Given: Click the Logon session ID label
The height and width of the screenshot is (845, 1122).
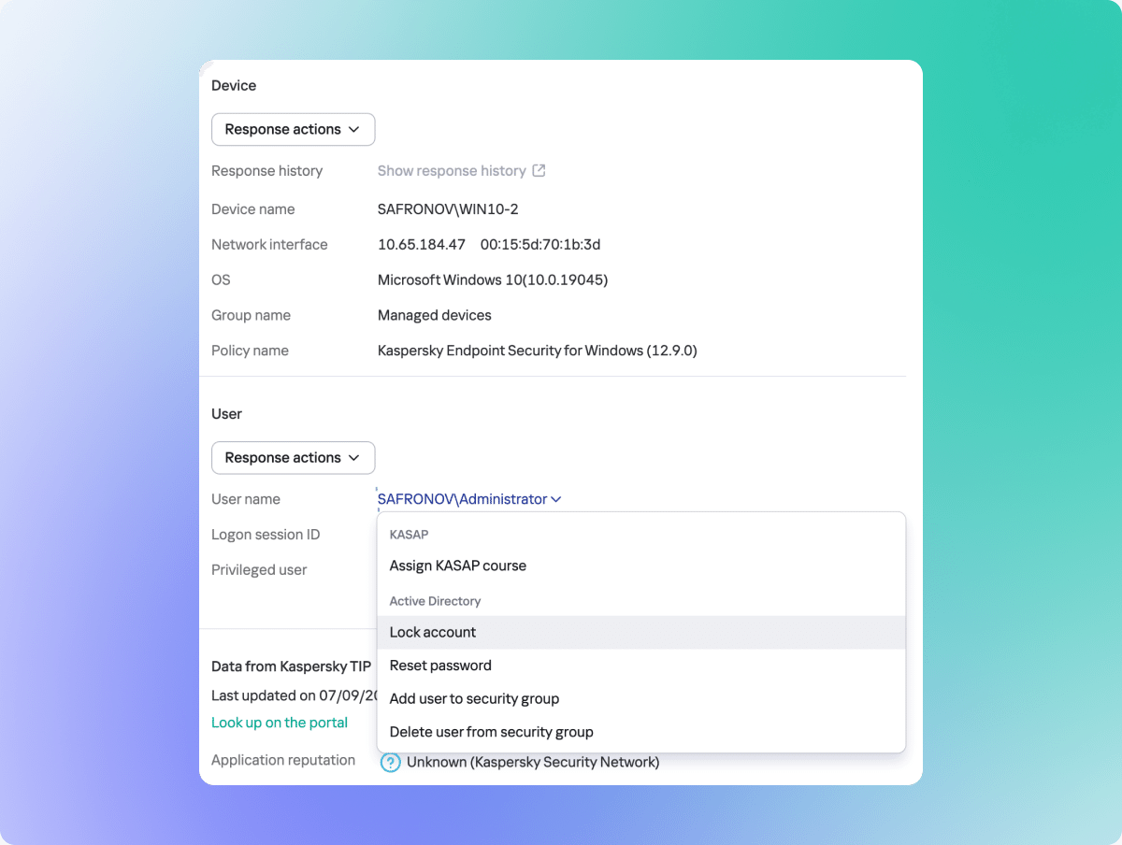Looking at the screenshot, I should coord(266,535).
